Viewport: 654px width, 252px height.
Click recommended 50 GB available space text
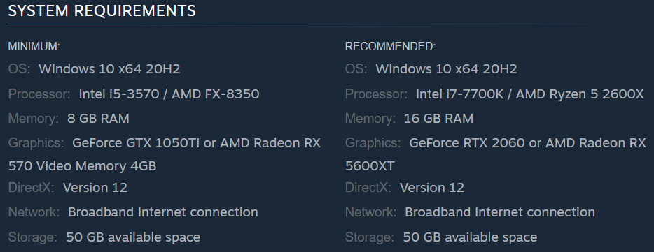[x=470, y=237]
